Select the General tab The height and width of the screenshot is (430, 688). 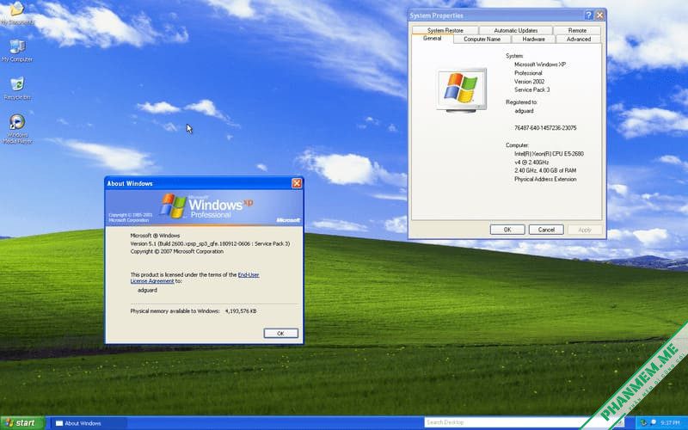[x=433, y=39]
